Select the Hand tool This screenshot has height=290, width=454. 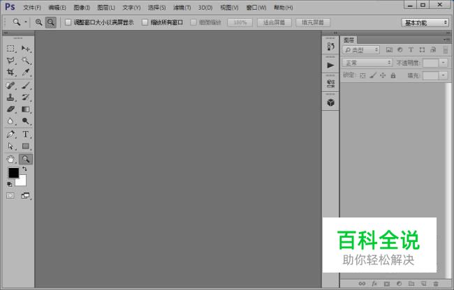click(10, 159)
